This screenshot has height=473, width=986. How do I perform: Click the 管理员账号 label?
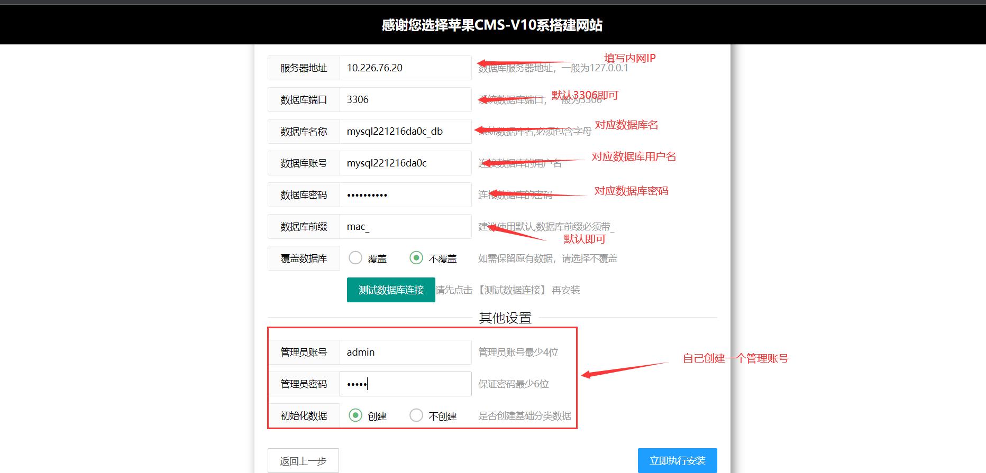[304, 352]
